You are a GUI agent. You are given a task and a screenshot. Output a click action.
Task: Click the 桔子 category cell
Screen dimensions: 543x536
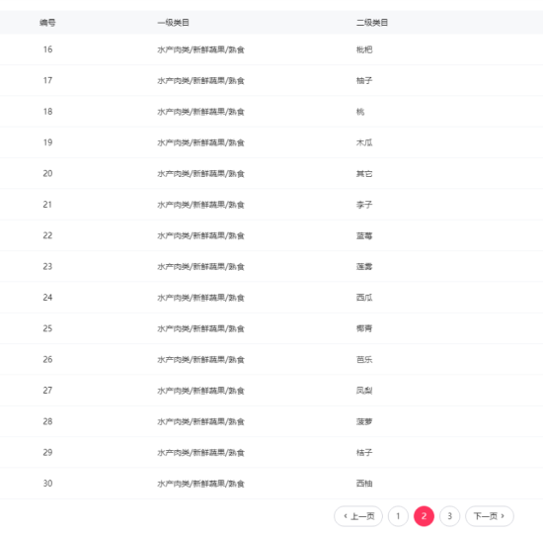364,452
